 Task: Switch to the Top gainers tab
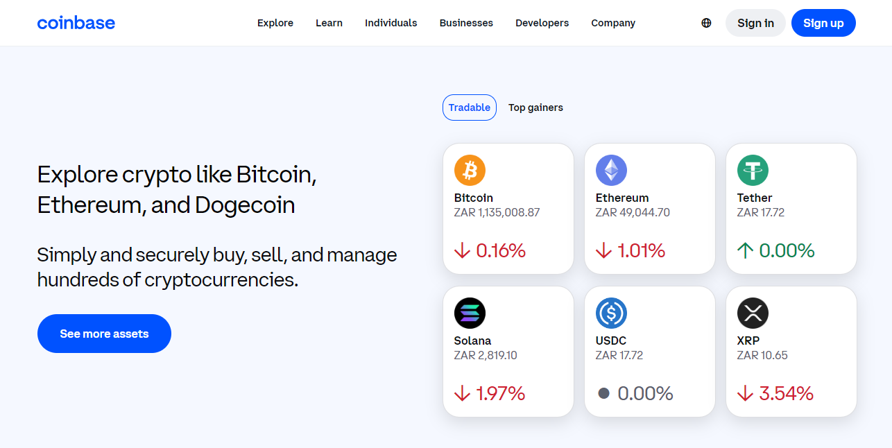535,107
